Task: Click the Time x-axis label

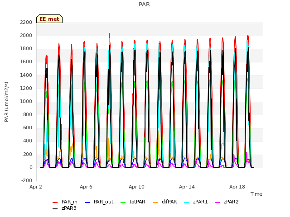Action: tap(256, 194)
